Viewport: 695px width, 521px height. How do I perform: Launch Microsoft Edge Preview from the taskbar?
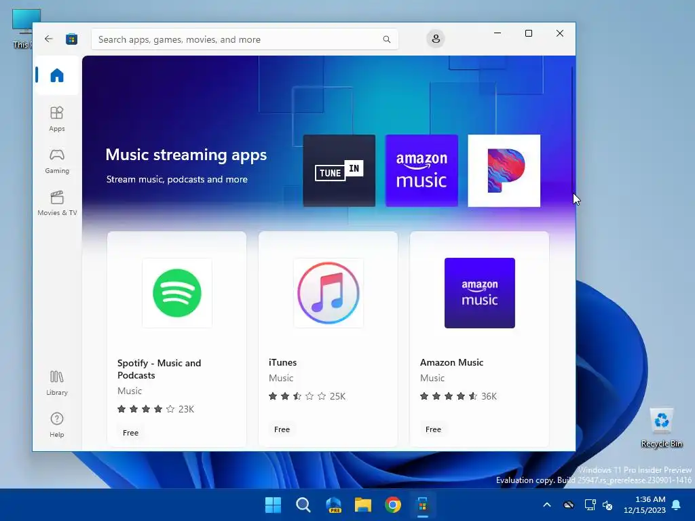[x=333, y=505]
